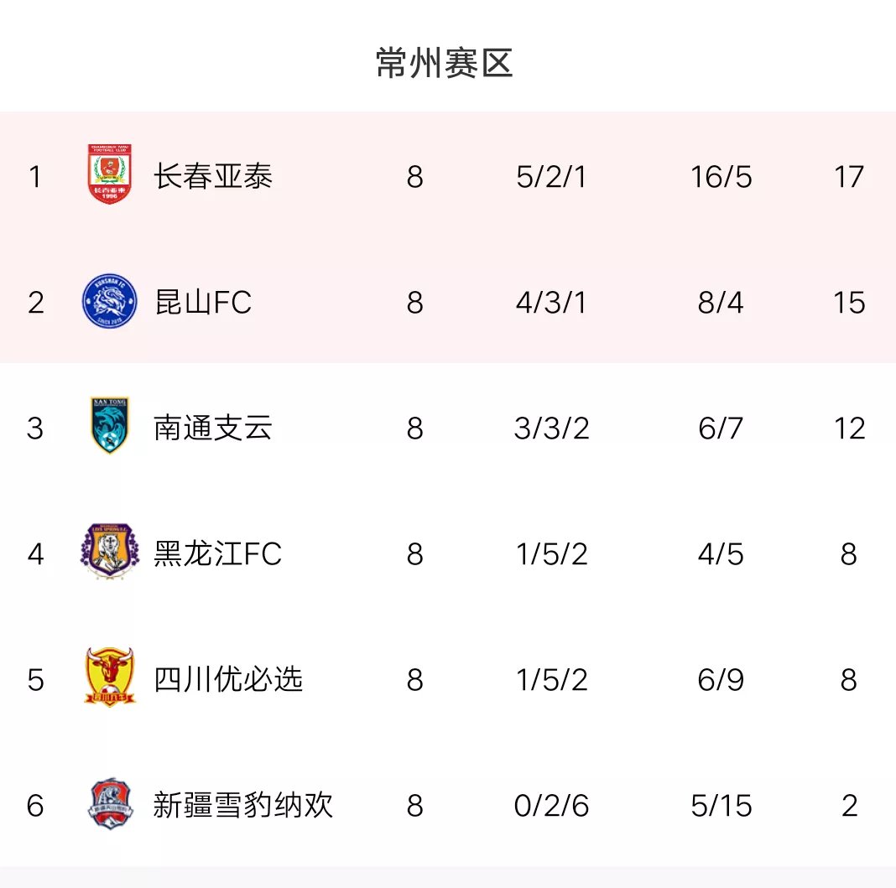Open the 昆山FC team name link
This screenshot has width=896, height=888.
pyautogui.click(x=203, y=303)
